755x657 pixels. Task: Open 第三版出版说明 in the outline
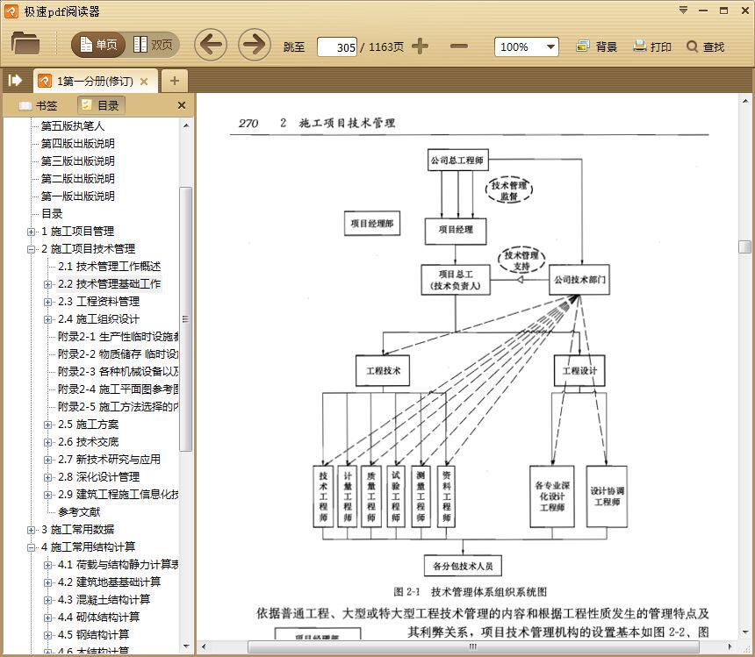(x=77, y=161)
